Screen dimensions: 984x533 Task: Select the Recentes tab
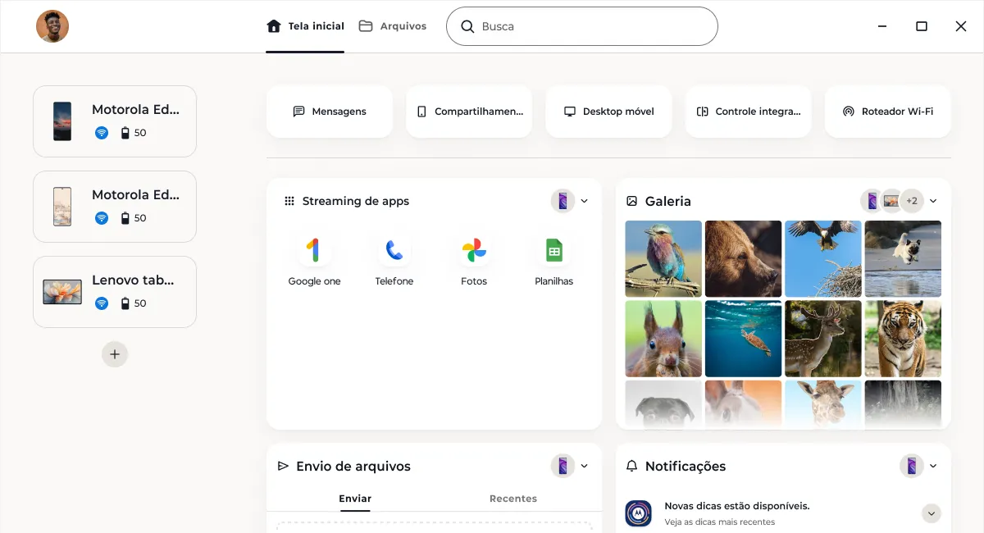(513, 499)
